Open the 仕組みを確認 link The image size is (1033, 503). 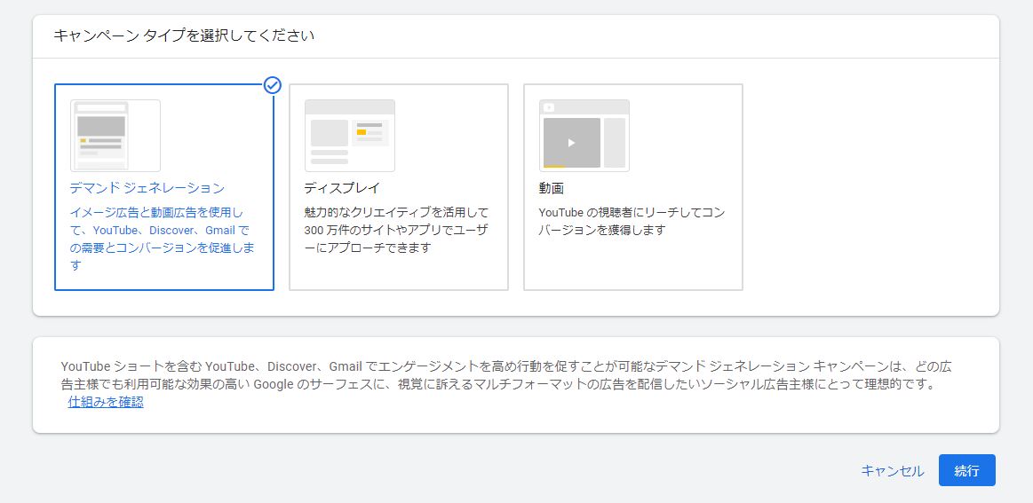[106, 402]
